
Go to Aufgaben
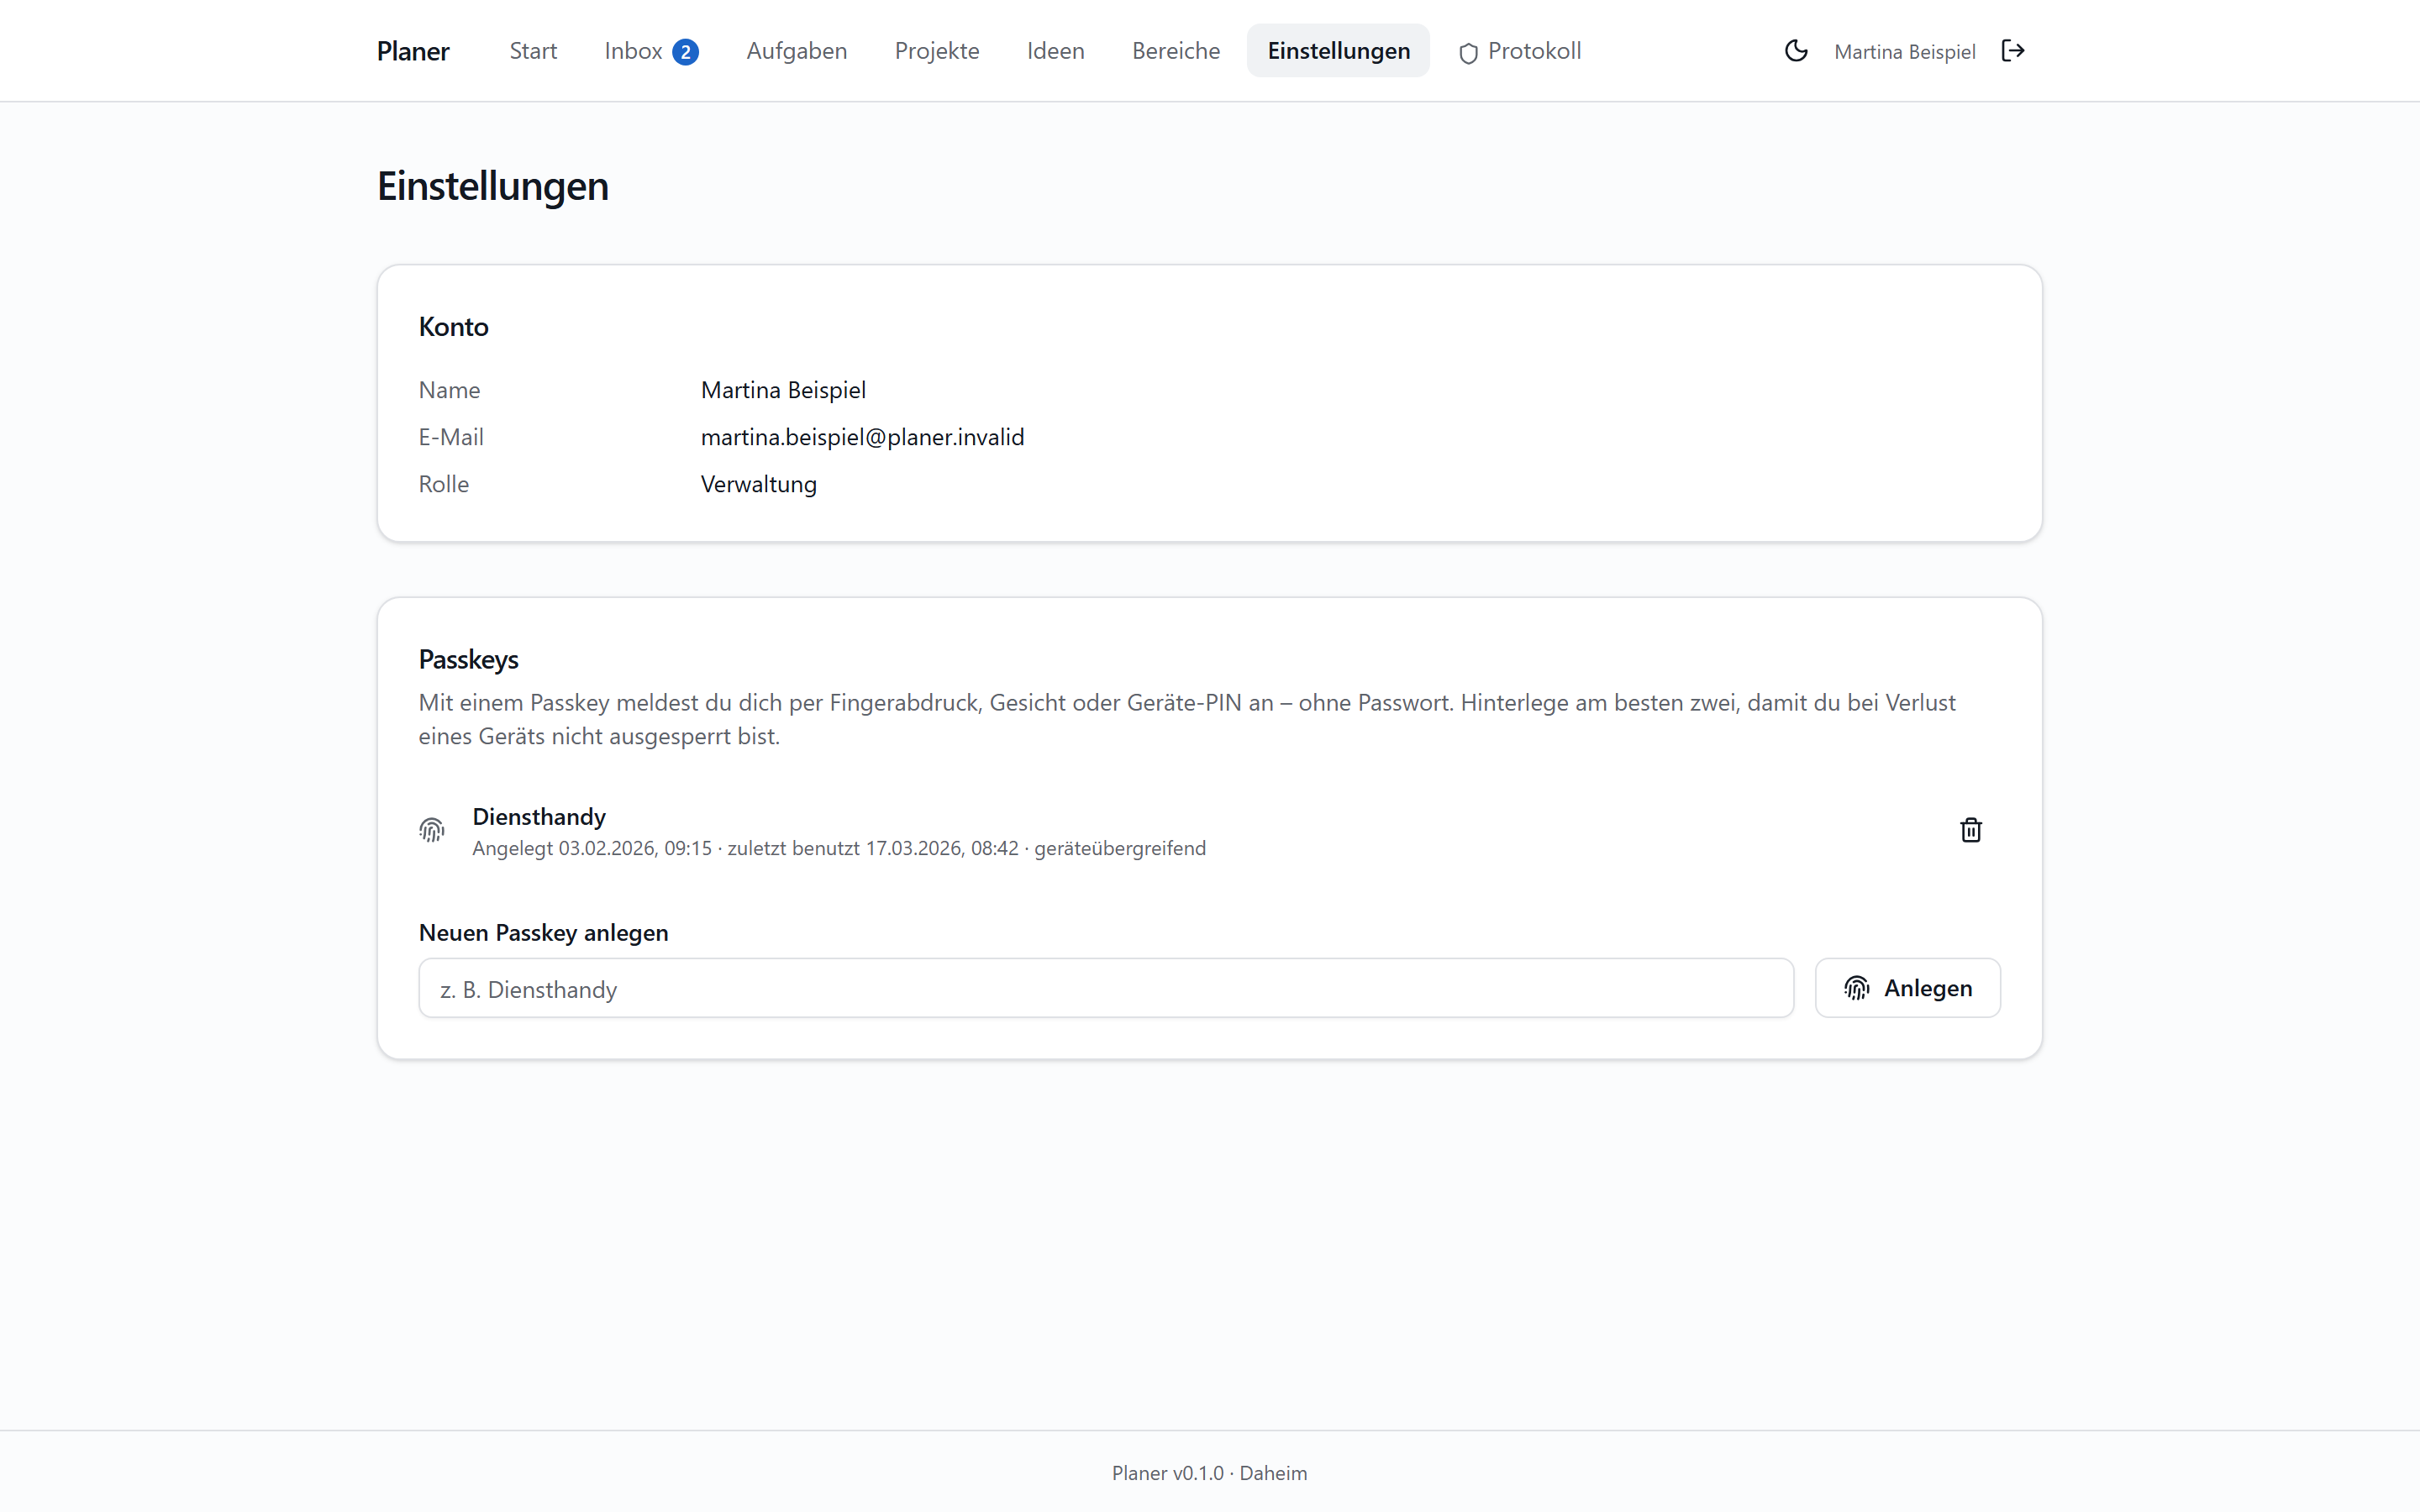796,51
